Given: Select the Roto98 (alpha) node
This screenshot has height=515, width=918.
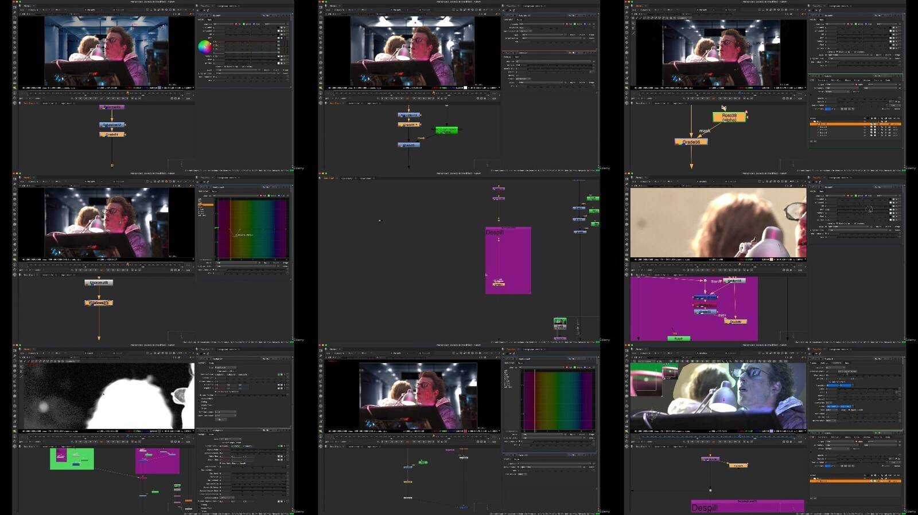Looking at the screenshot, I should click(x=729, y=117).
